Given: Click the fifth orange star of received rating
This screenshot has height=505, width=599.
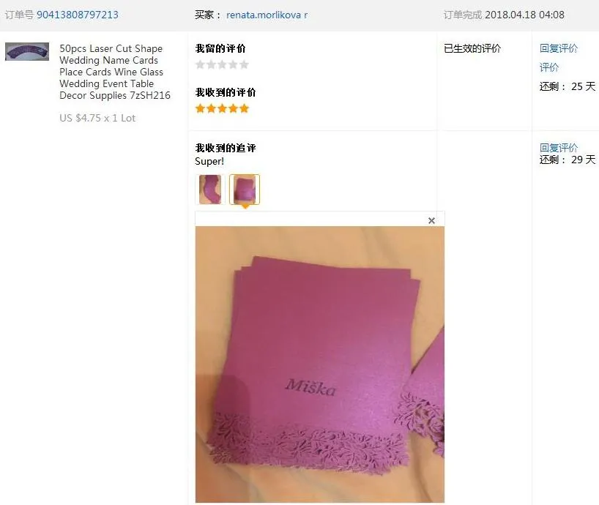Looking at the screenshot, I should [x=244, y=109].
